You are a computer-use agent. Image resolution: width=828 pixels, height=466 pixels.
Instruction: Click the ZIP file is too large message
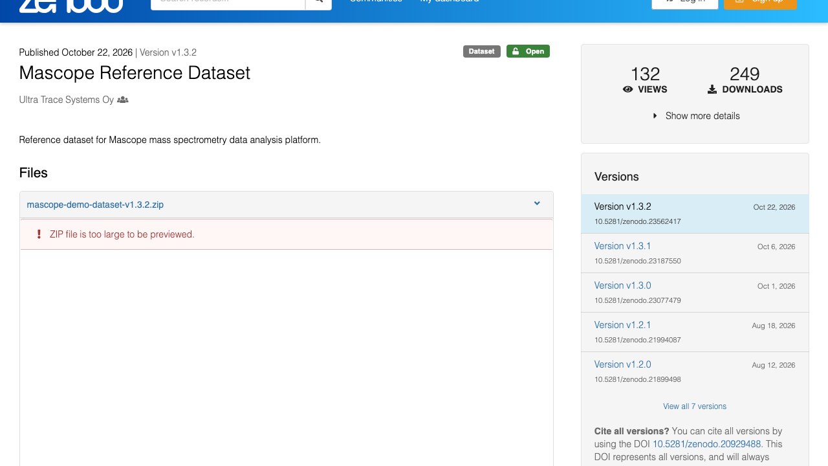pyautogui.click(x=122, y=234)
